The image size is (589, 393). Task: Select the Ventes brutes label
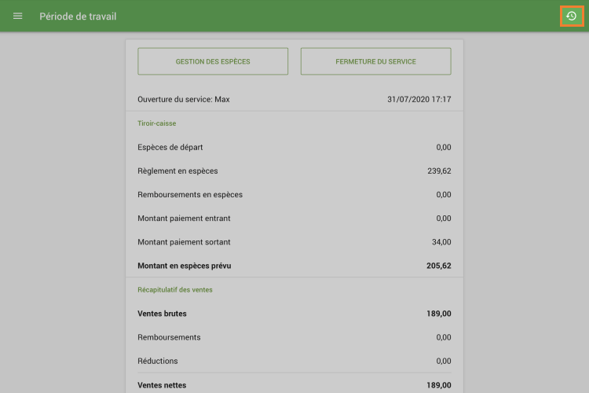[162, 314]
